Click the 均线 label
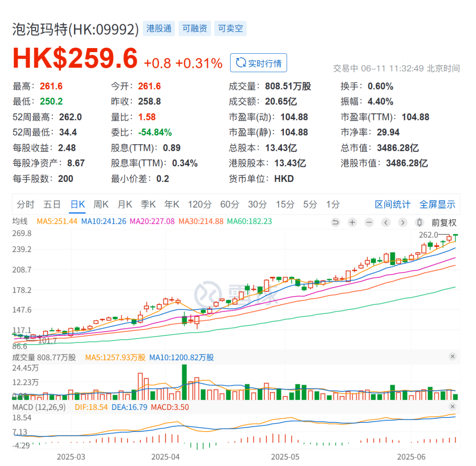The image size is (476, 466). pyautogui.click(x=20, y=221)
